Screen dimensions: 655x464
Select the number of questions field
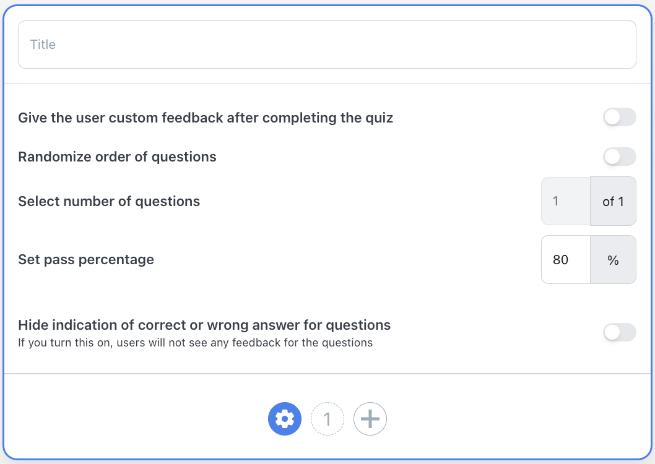pos(566,201)
